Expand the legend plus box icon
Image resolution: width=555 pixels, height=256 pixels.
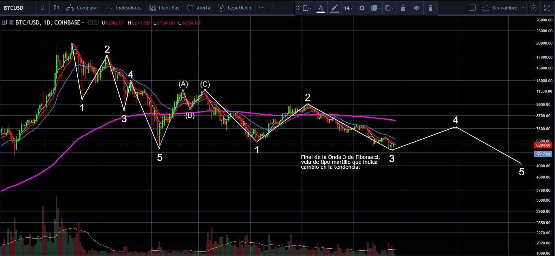pyautogui.click(x=4, y=22)
